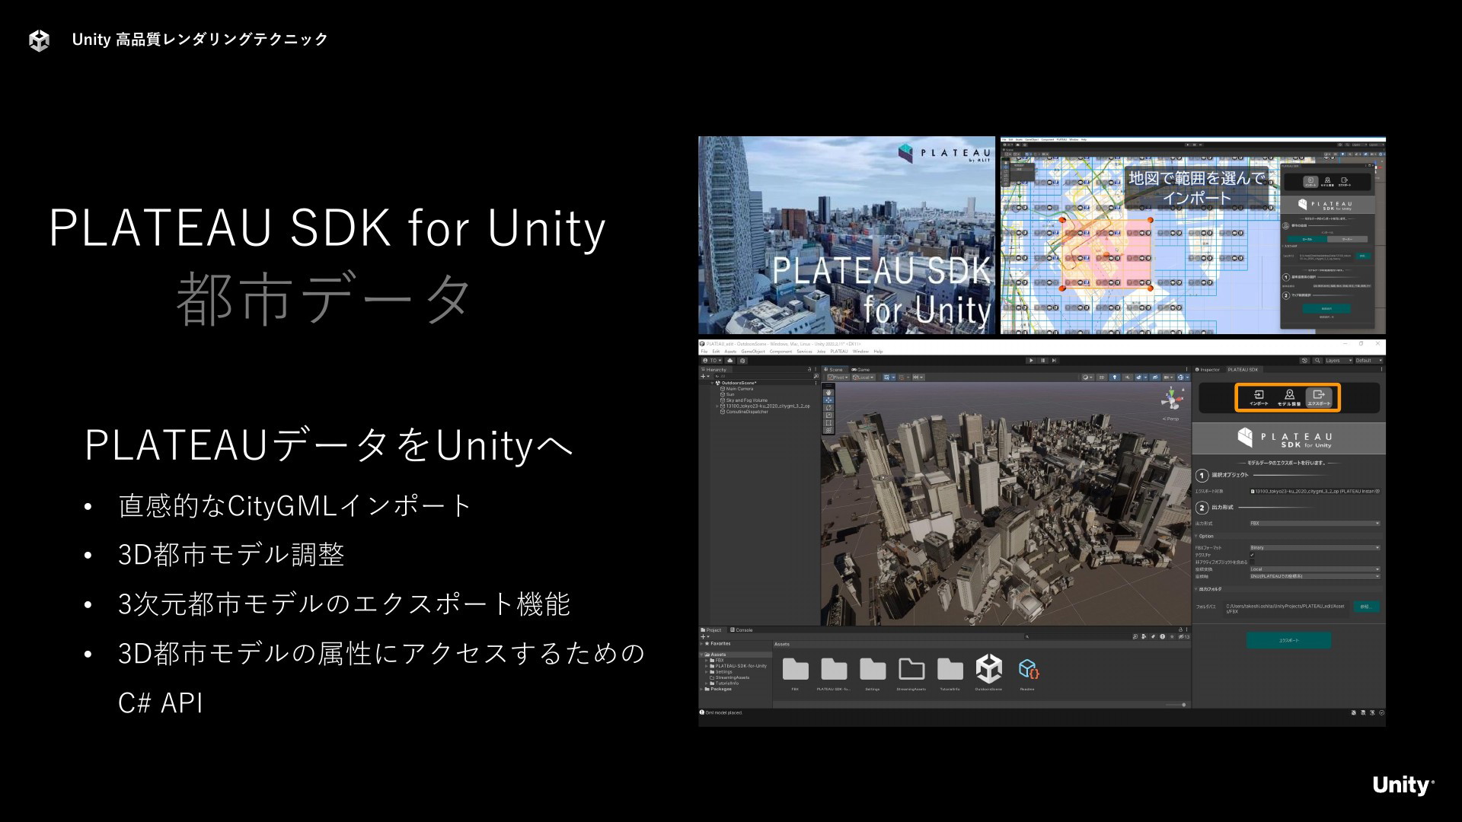Open the Window menu
The image size is (1462, 822).
pos(860,352)
